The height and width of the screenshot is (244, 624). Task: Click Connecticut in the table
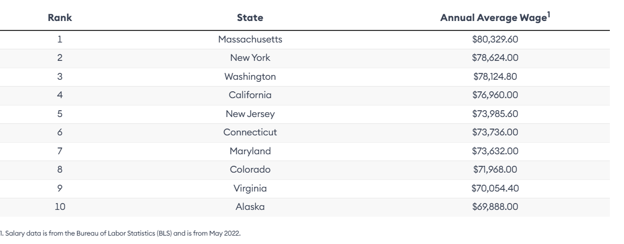coord(250,132)
